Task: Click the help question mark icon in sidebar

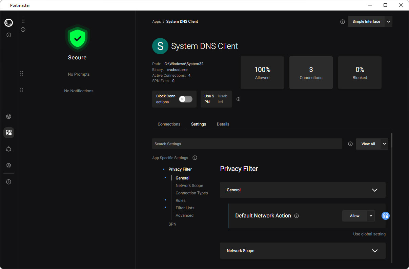Action: pyautogui.click(x=9, y=182)
